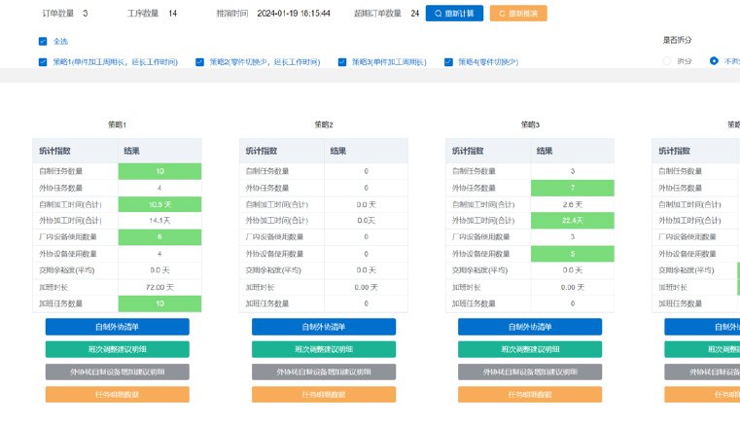Click 策略2 自制任务数量 value 0
Viewport: 740px width, 425px height.
coord(367,171)
